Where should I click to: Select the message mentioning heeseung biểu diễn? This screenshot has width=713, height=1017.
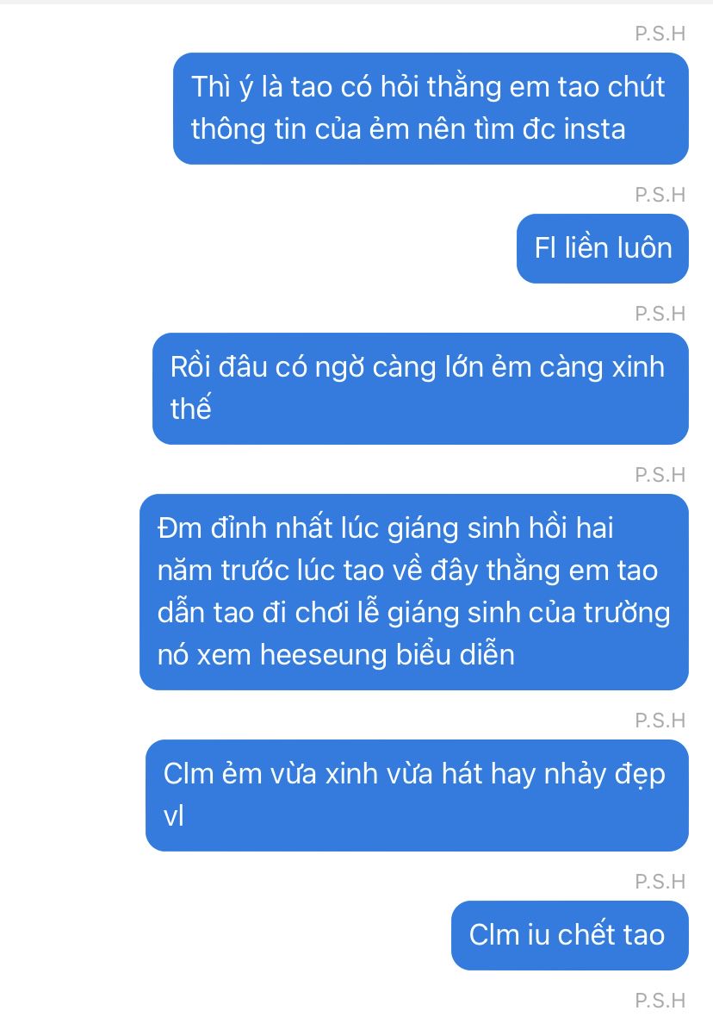coord(413,591)
